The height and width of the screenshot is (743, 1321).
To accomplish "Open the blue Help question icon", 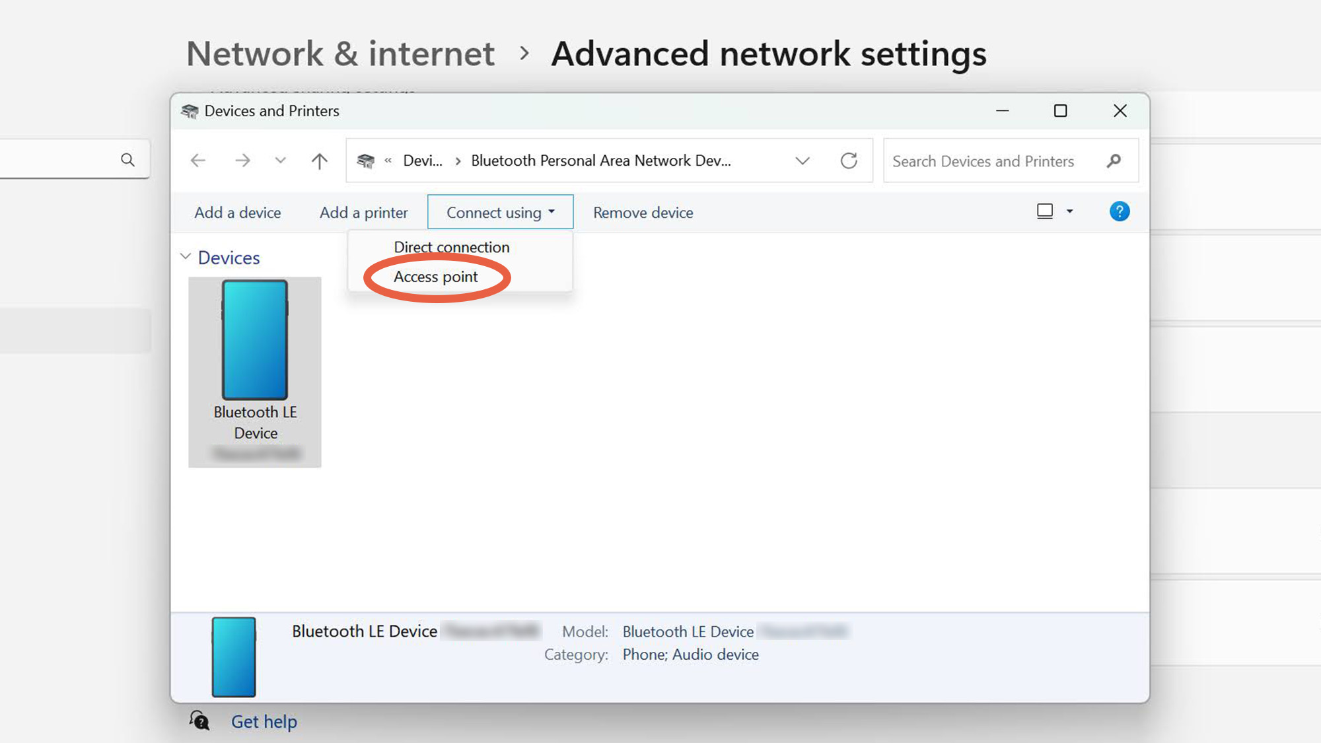I will (x=1119, y=212).
